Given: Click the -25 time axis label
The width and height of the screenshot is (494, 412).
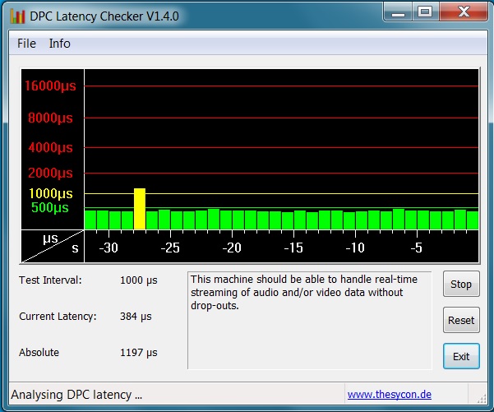Looking at the screenshot, I should [x=170, y=248].
